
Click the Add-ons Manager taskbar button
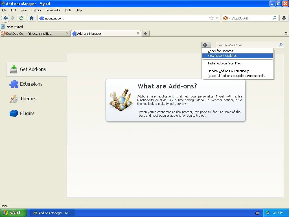tap(52, 213)
